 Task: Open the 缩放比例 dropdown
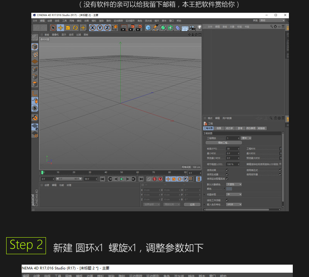171,205
